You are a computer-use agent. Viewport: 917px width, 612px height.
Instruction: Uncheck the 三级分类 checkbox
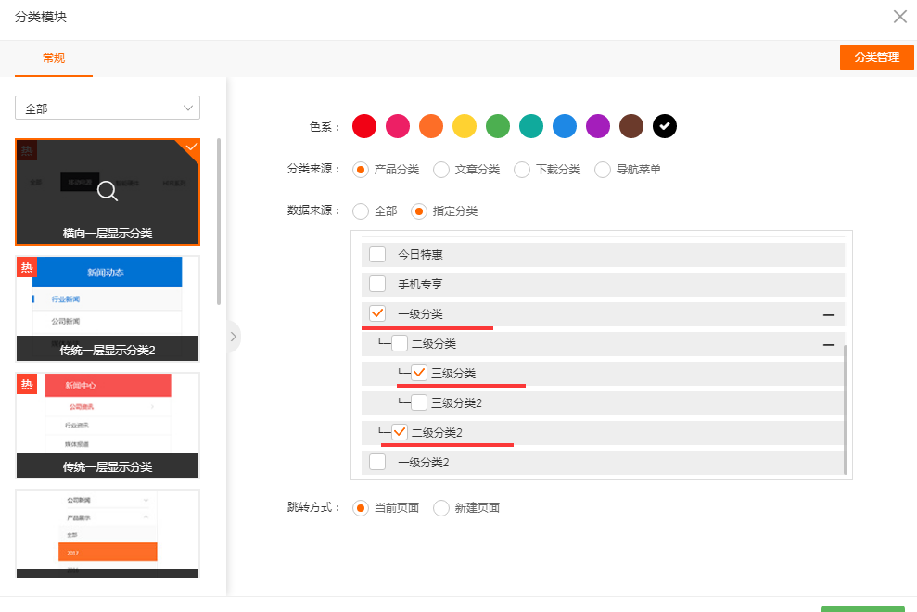pos(419,373)
